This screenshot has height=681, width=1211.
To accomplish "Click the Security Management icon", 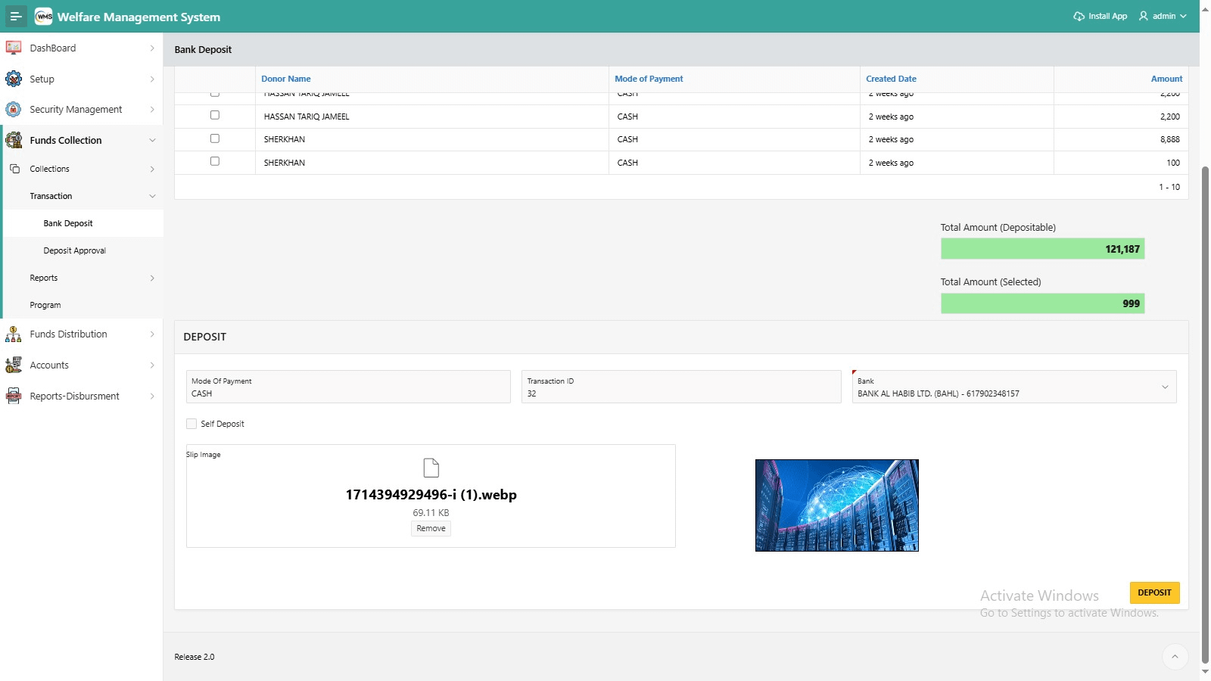I will 14,110.
